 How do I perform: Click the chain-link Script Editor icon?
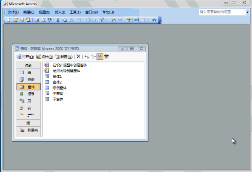tap(120, 20)
